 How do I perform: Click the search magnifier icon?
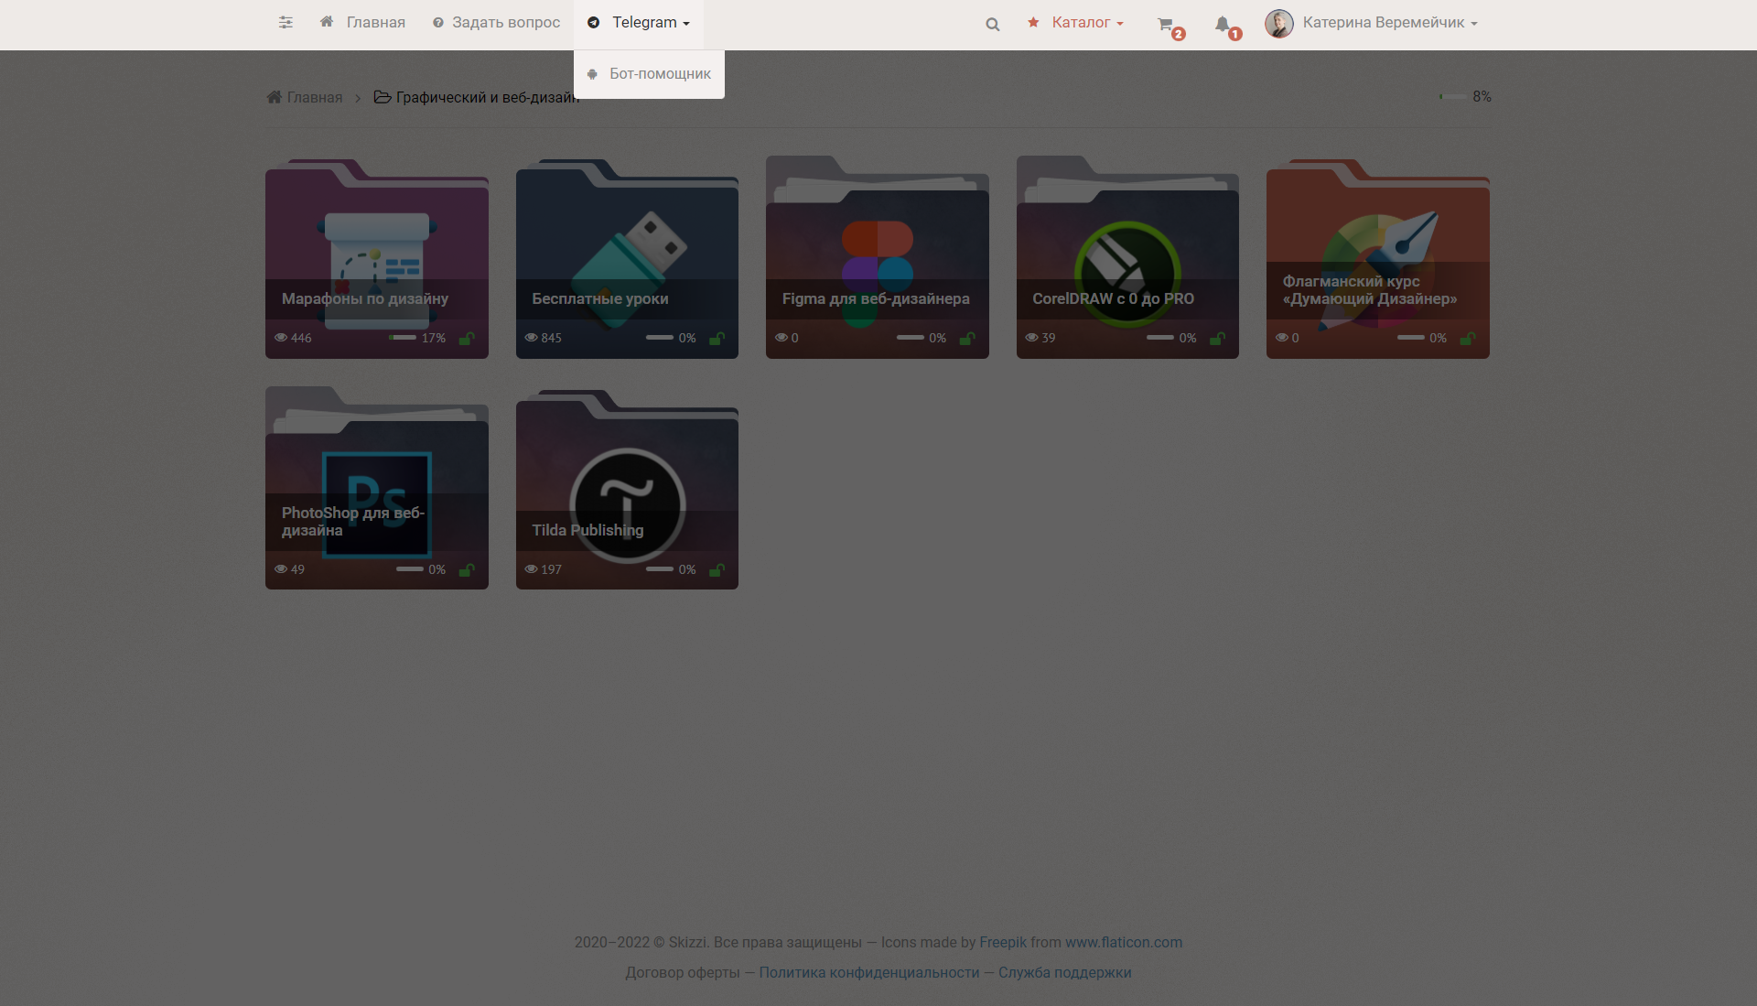tap(993, 25)
